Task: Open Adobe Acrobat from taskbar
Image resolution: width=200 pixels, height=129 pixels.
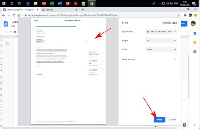Action: pyautogui.click(x=76, y=3)
